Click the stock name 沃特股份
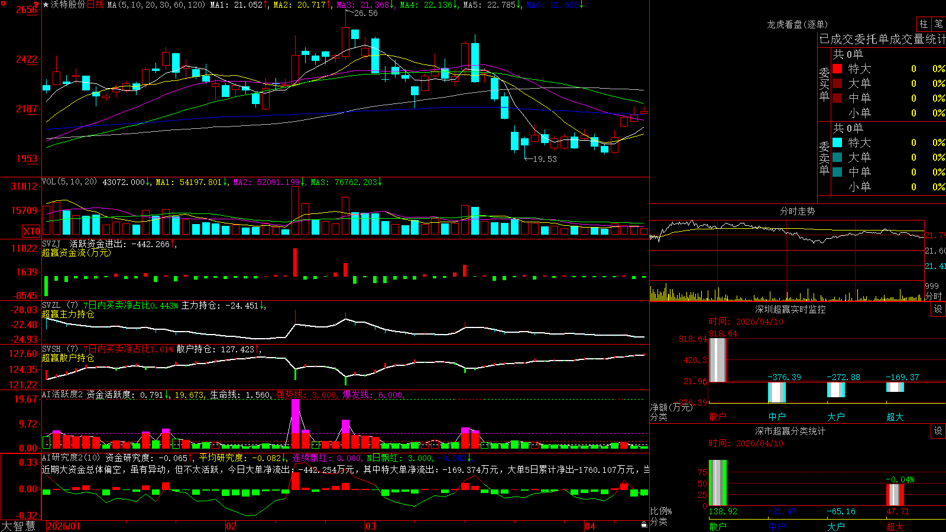946x532 pixels. (68, 5)
